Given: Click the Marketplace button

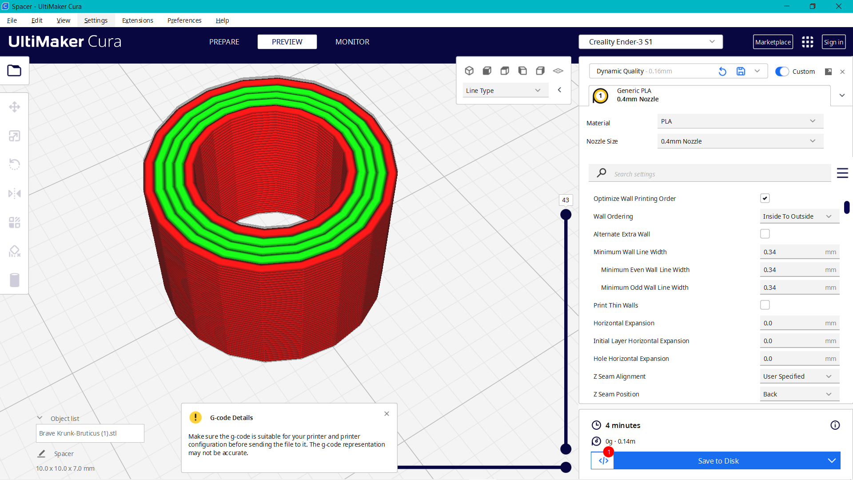Looking at the screenshot, I should (773, 41).
